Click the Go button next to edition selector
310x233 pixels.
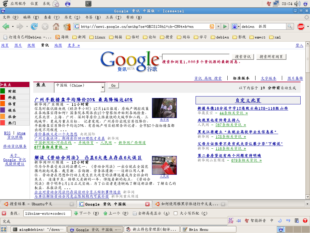113,86
